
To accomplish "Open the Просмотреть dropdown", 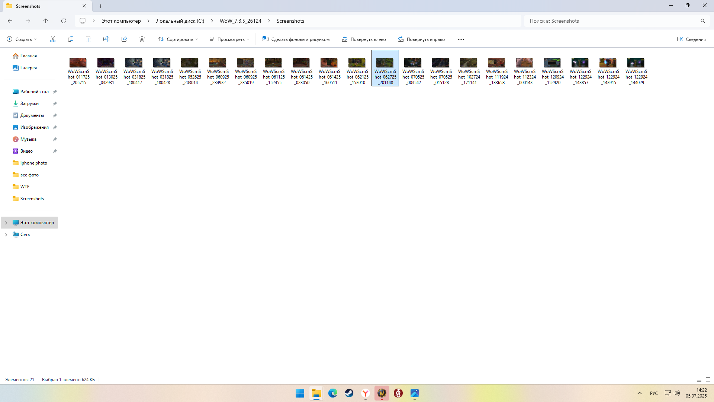I will pos(229,39).
